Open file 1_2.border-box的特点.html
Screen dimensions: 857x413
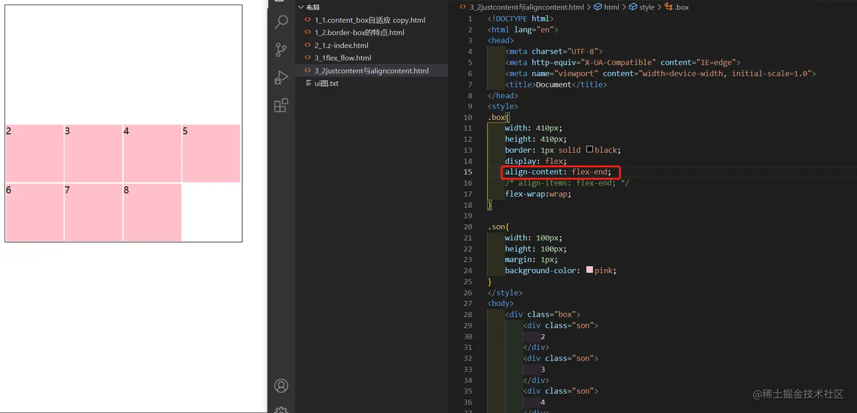click(x=359, y=33)
